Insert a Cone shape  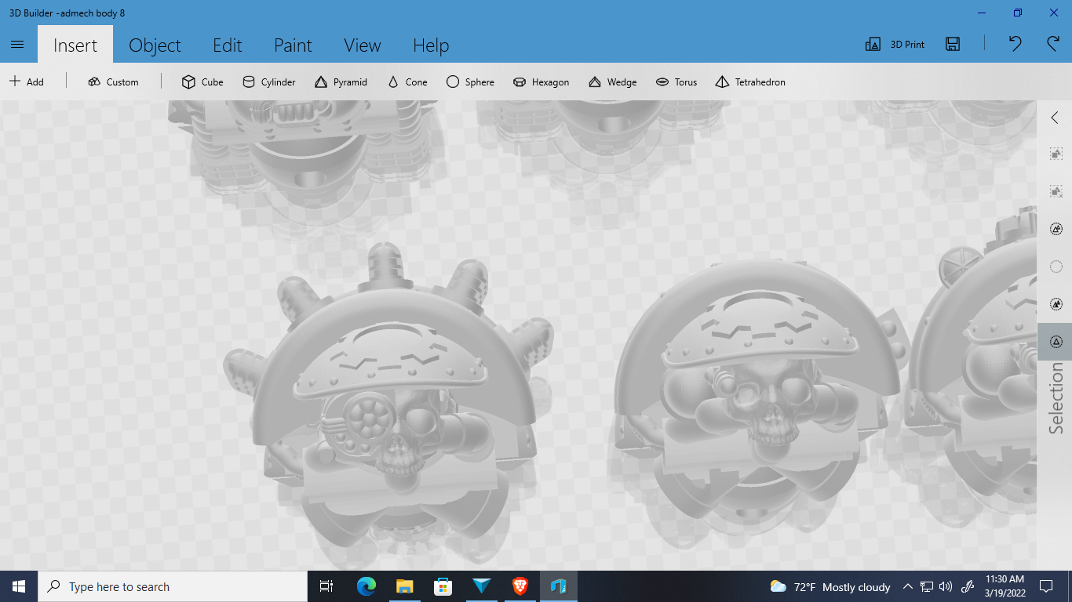(x=407, y=82)
